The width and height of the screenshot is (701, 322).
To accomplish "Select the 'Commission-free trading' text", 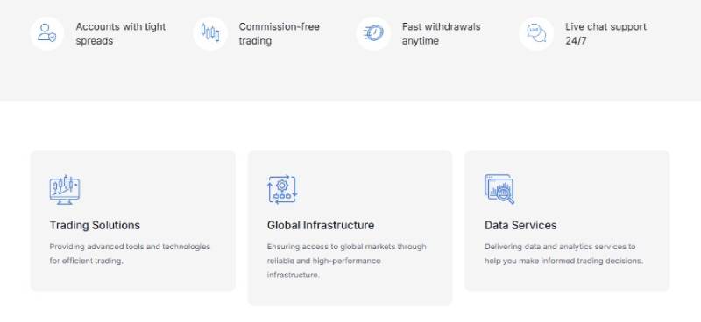I will pyautogui.click(x=280, y=33).
